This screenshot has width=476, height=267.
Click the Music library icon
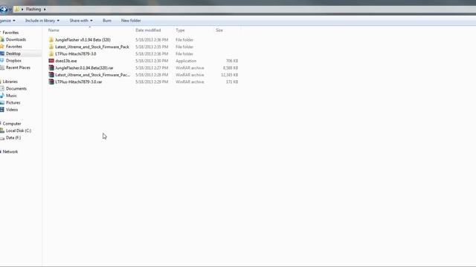click(2, 96)
